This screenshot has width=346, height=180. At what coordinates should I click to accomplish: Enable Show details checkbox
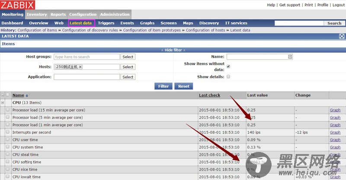[x=228, y=76]
